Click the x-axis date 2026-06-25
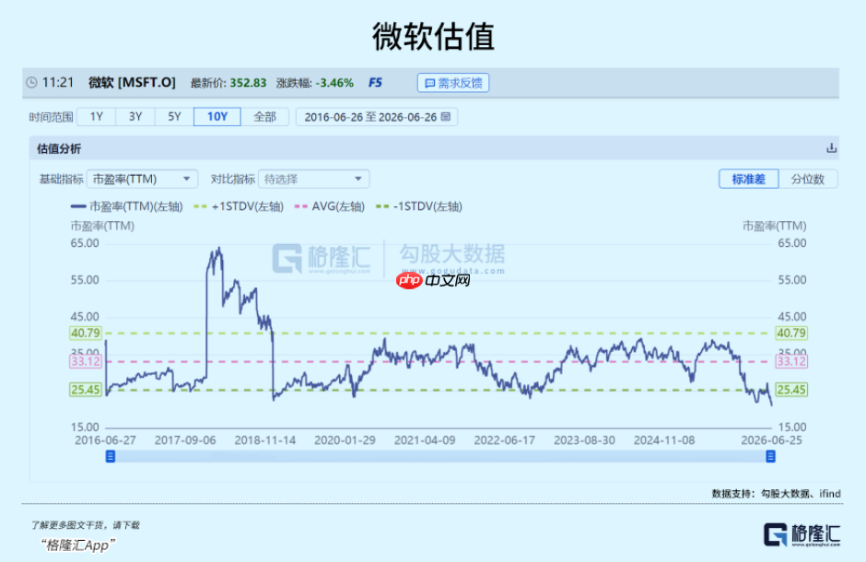The height and width of the screenshot is (562, 866). 771,440
